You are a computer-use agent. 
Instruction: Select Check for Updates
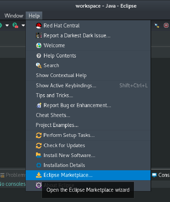pos(88,145)
